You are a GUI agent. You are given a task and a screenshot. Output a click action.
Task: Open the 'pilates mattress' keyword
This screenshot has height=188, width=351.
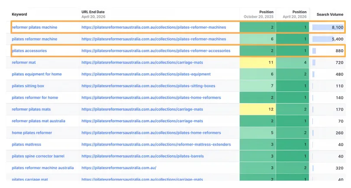pyautogui.click(x=26, y=144)
